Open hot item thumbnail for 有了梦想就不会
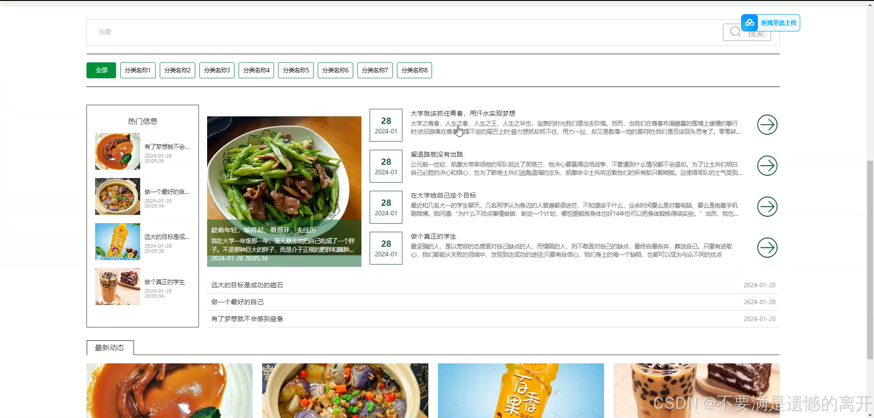The height and width of the screenshot is (418, 874). (117, 151)
